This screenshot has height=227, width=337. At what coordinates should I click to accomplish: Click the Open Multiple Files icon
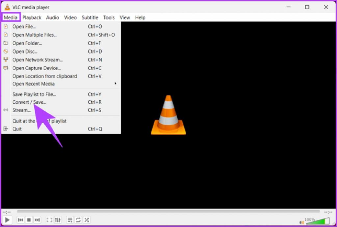click(x=6, y=34)
